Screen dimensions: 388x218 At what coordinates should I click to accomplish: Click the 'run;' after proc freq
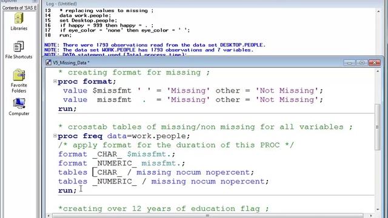click(x=67, y=191)
